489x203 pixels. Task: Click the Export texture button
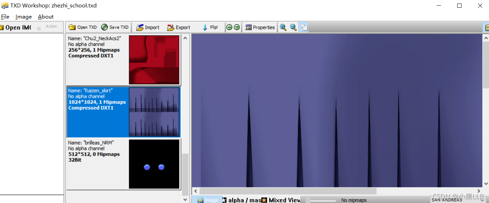click(179, 27)
